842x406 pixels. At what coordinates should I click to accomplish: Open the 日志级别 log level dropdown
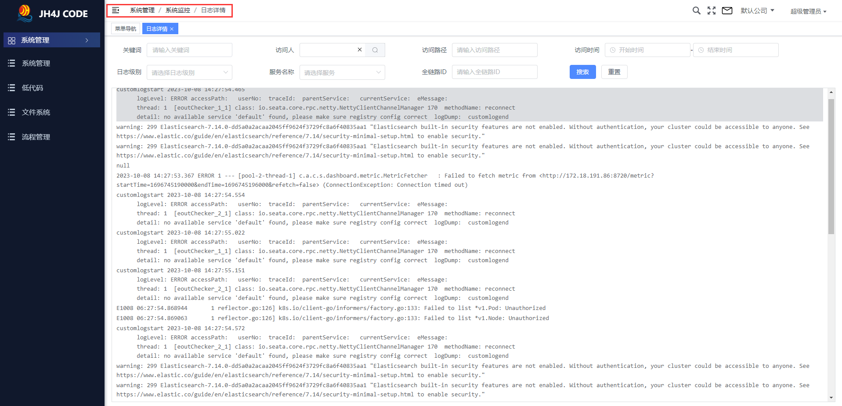click(x=189, y=72)
